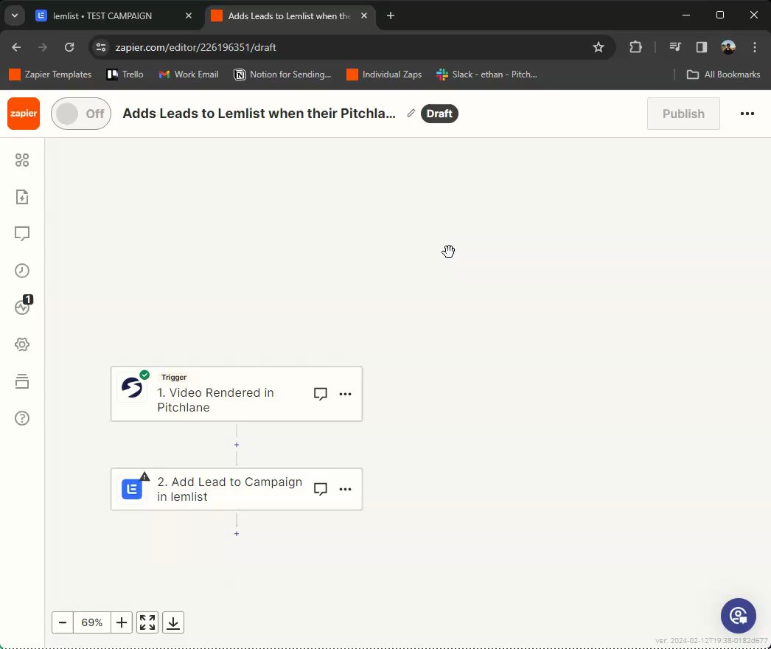This screenshot has height=649, width=771.
Task: Open browser side panel icon
Action: coord(702,47)
